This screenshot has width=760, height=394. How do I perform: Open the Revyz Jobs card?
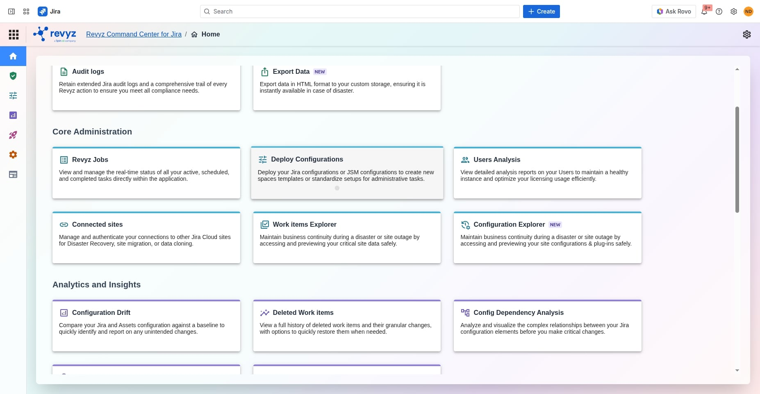tap(146, 173)
